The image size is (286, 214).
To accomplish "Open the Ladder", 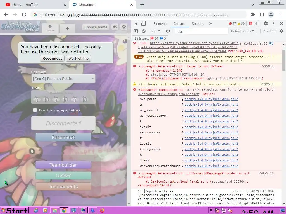I will [63, 176].
